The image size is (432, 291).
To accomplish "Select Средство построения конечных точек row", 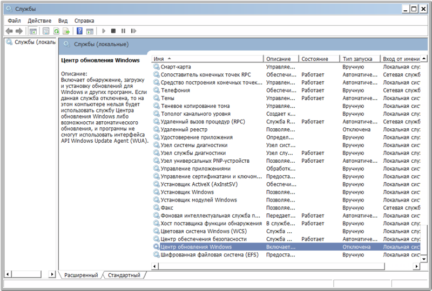I will tap(286, 82).
